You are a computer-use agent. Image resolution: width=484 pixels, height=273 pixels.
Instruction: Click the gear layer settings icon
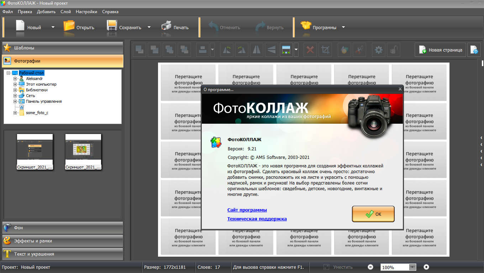[379, 50]
